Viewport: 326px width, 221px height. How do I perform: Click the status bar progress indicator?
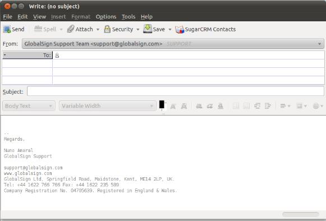(x=300, y=214)
